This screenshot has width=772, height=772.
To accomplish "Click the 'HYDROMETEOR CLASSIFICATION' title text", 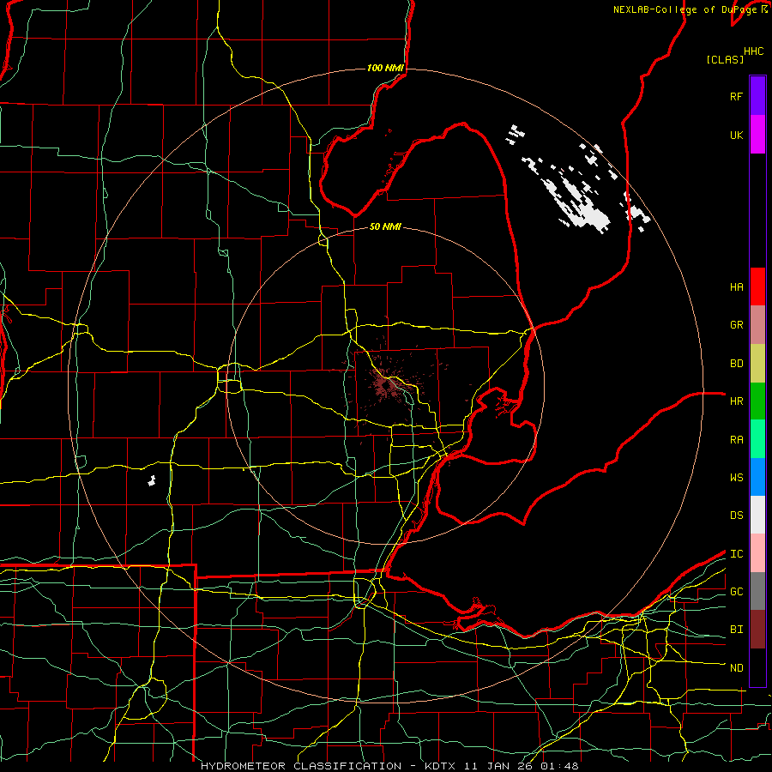I will pos(301,766).
